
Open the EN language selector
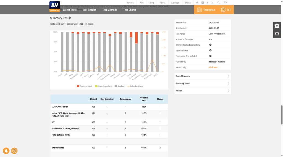click(226, 2)
